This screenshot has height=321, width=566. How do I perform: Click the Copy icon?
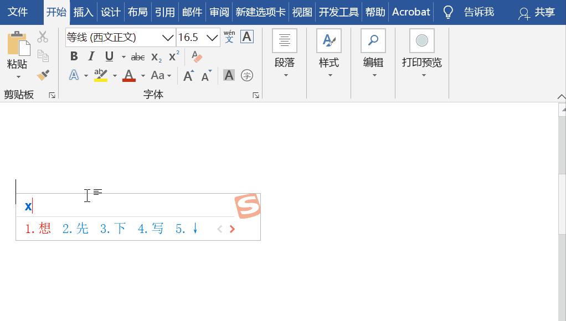point(43,56)
